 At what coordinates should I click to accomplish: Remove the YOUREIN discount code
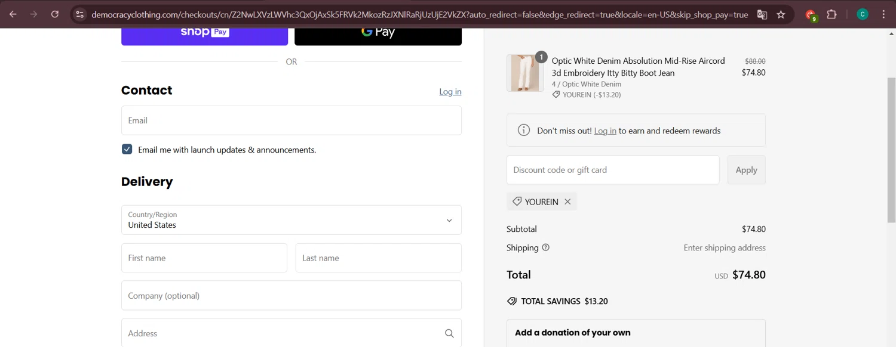pos(567,202)
